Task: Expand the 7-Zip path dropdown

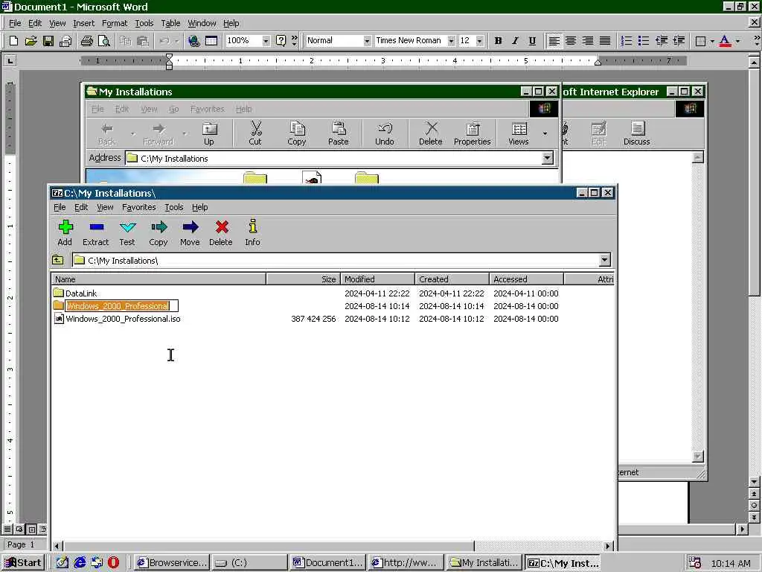Action: [604, 260]
